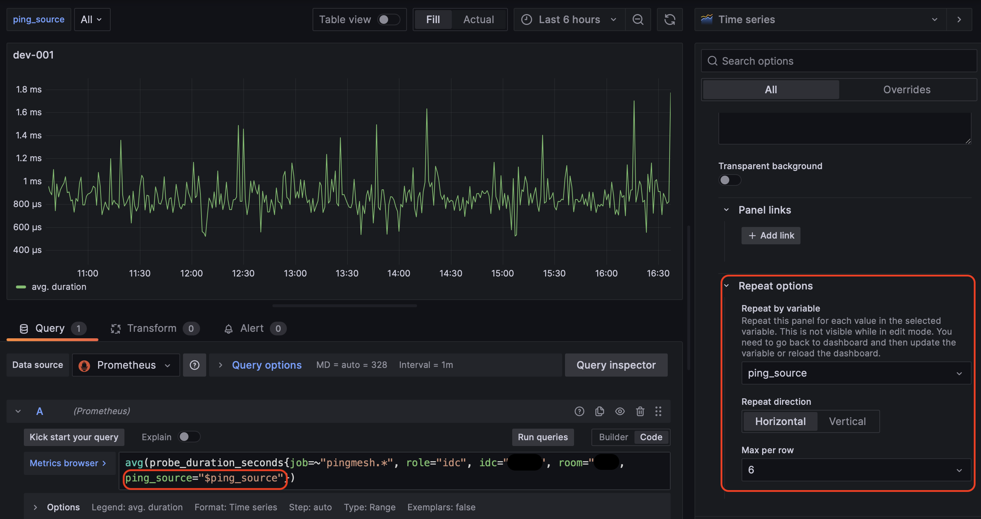Screen dimensions: 981x519
Task: Open the Max per row dropdown
Action: [856, 470]
